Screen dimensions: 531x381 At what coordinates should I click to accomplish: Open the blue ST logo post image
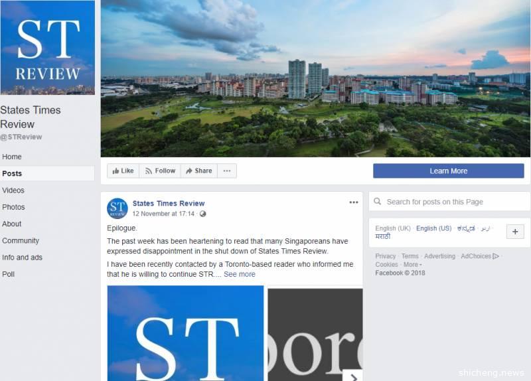[x=185, y=333]
